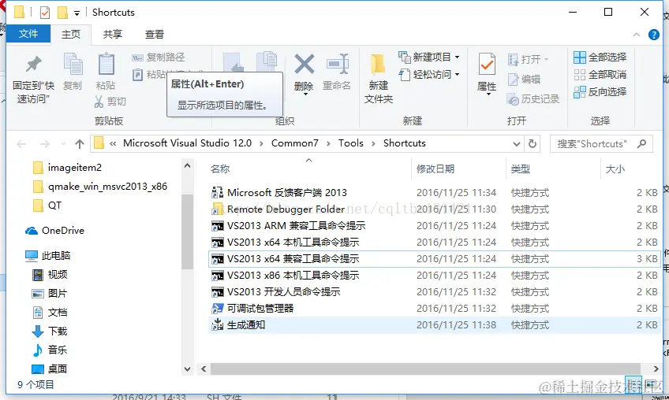Click History (历史记录) in ribbon
The image size is (669, 400).
(x=533, y=99)
